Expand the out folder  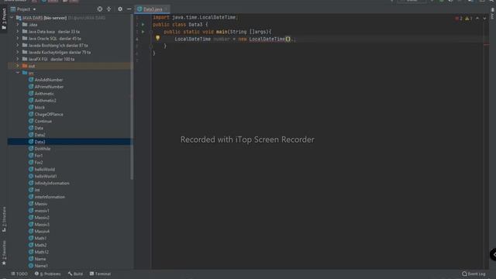pyautogui.click(x=18, y=66)
